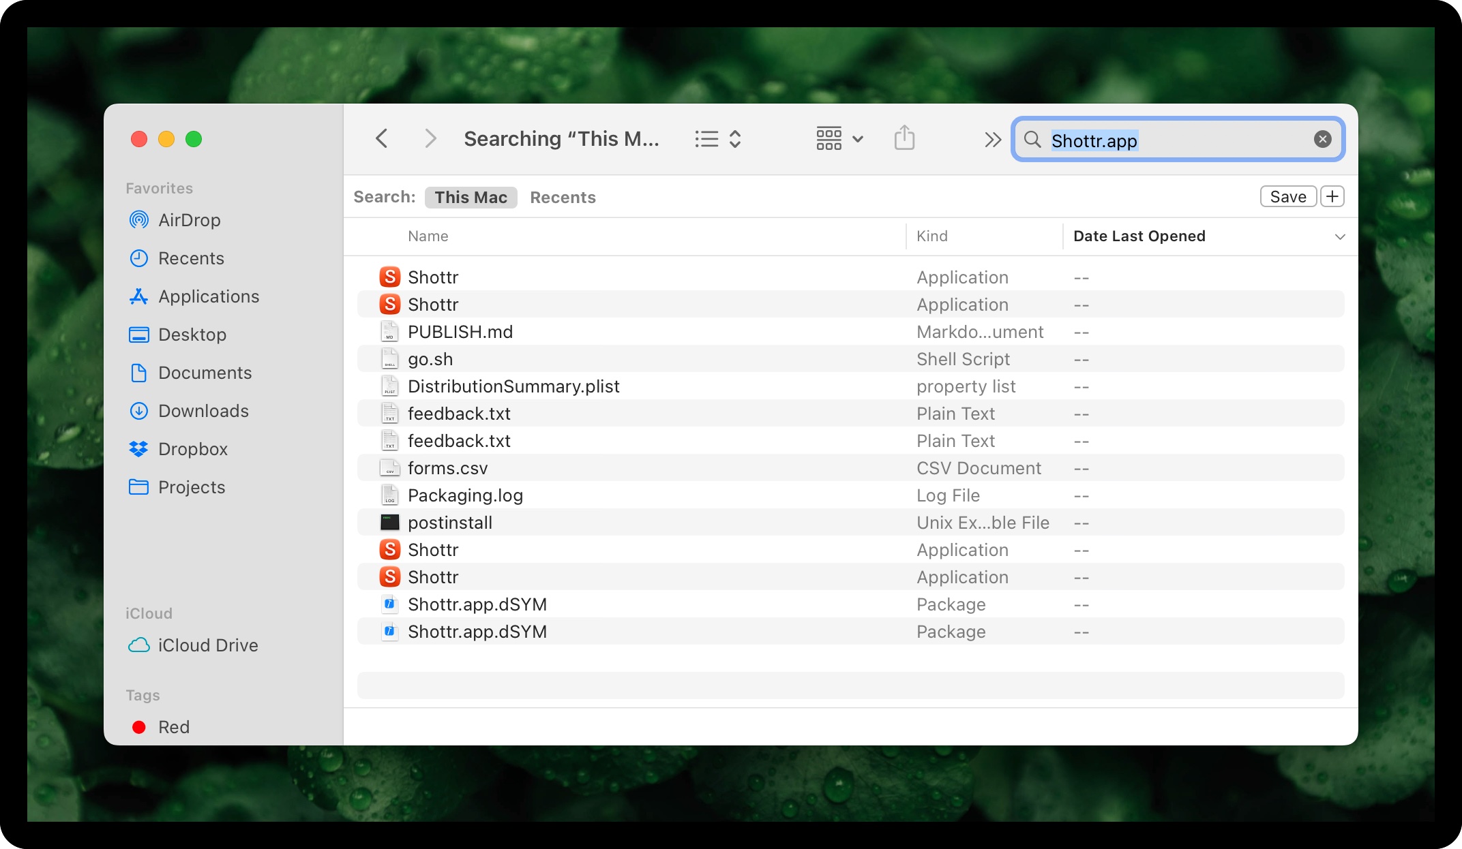
Task: Sort by Date Last Opened column
Action: click(x=1139, y=236)
